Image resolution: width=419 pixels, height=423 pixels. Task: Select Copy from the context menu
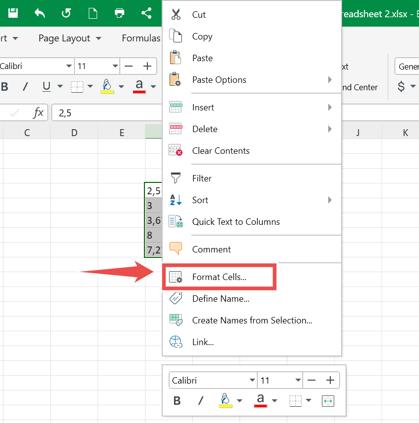click(252, 36)
